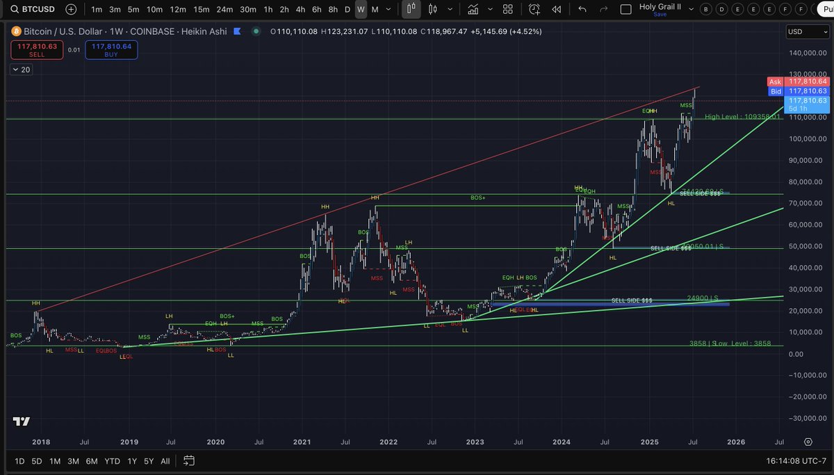
Task: Switch to the 24m timeframe
Action: pyautogui.click(x=224, y=9)
